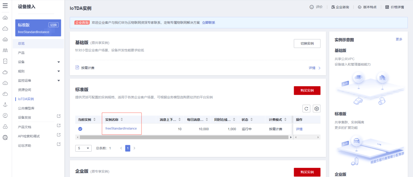Go to the next table page

134,148
